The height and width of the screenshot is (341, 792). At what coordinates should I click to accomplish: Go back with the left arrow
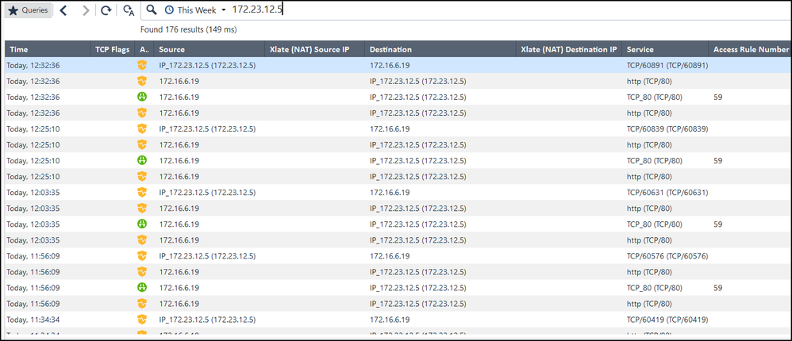click(63, 10)
